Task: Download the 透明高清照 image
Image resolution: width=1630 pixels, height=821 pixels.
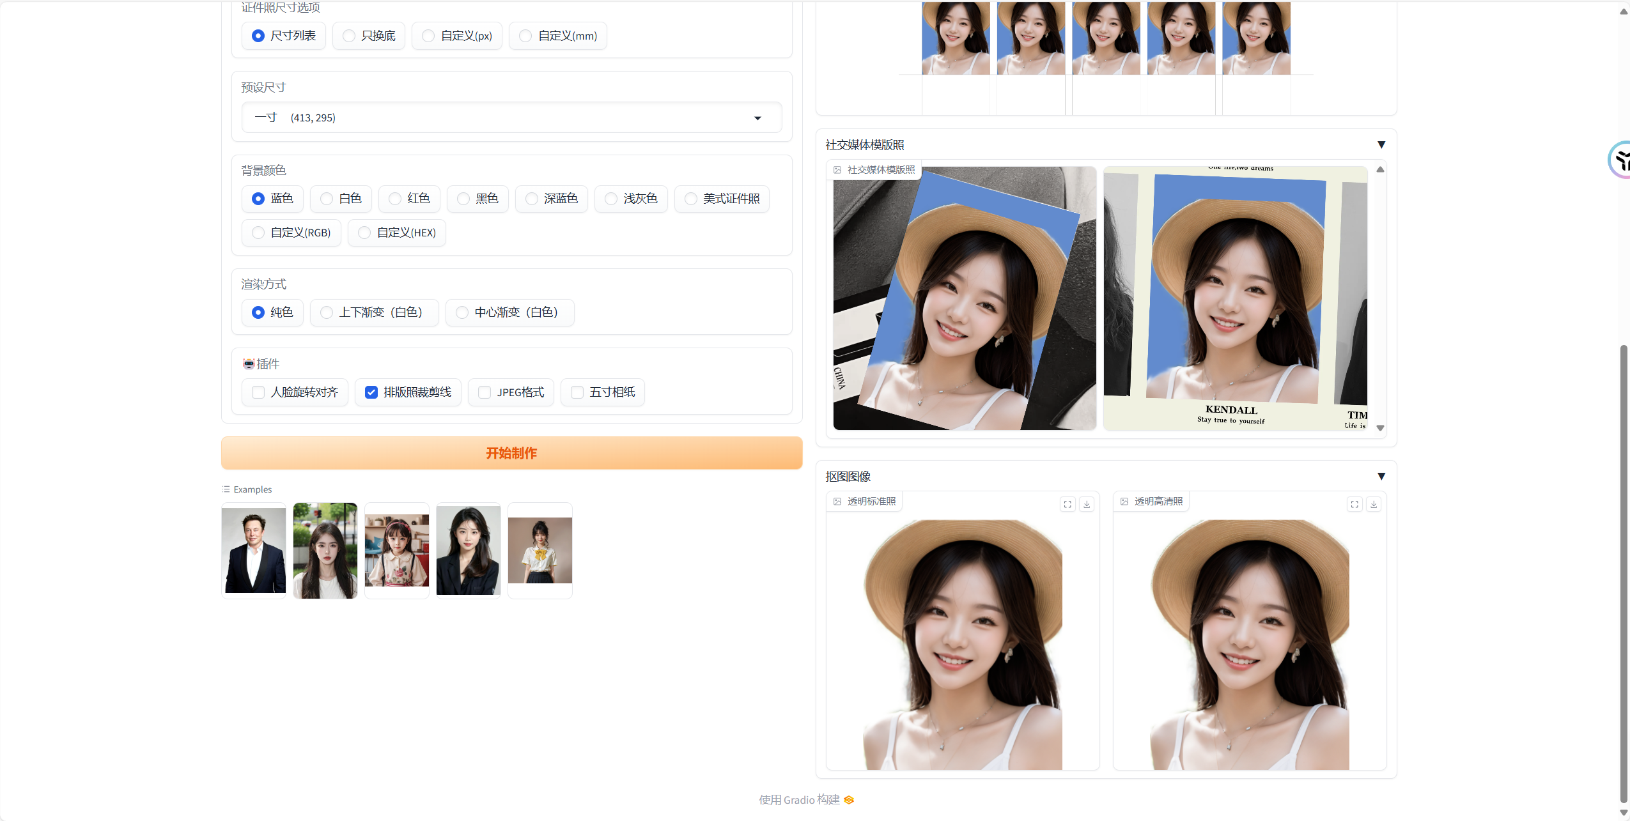Action: (x=1374, y=504)
